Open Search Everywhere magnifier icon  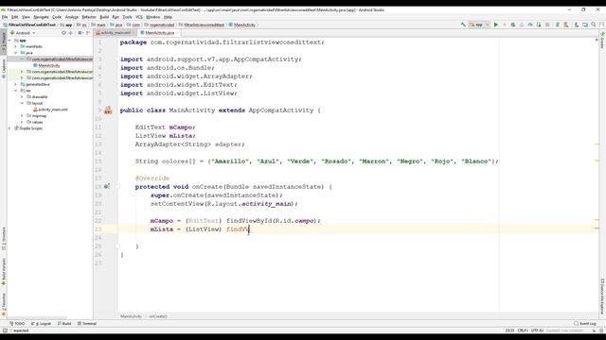pos(594,25)
